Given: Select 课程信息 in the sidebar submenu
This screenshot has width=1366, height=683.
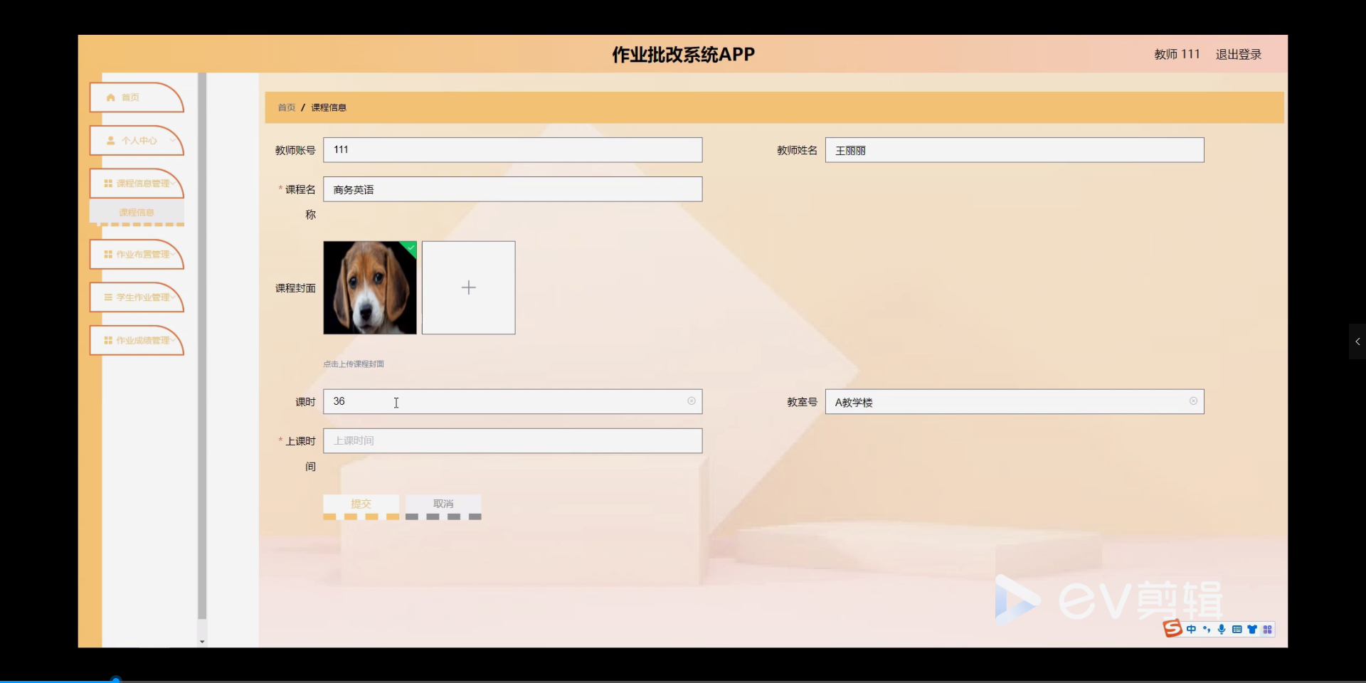Looking at the screenshot, I should coord(137,212).
